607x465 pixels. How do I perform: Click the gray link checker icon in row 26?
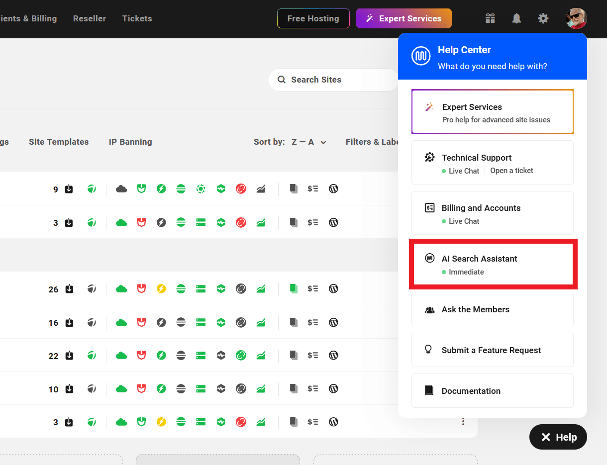(x=241, y=288)
